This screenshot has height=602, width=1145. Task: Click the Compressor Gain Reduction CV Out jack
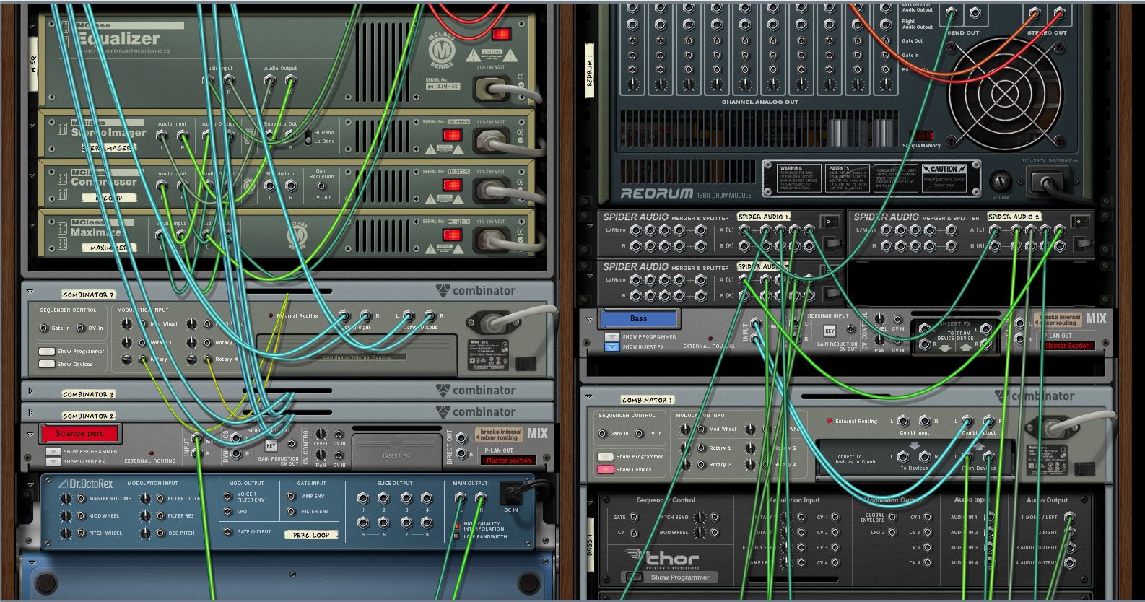pos(321,186)
